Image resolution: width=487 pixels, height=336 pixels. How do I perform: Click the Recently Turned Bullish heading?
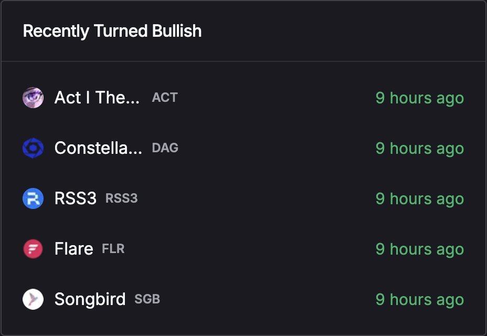tap(112, 31)
